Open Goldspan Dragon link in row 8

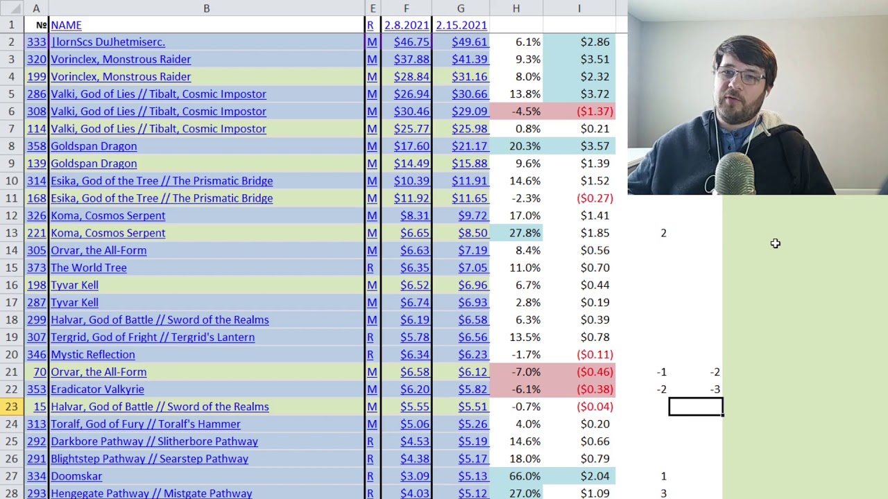click(x=94, y=146)
